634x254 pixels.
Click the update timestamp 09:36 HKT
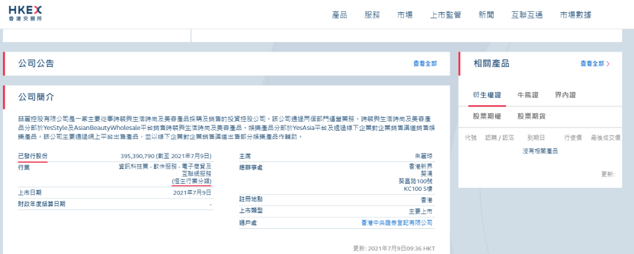click(420, 248)
